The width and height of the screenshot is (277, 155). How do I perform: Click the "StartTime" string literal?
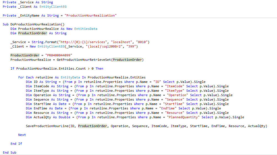174,104
